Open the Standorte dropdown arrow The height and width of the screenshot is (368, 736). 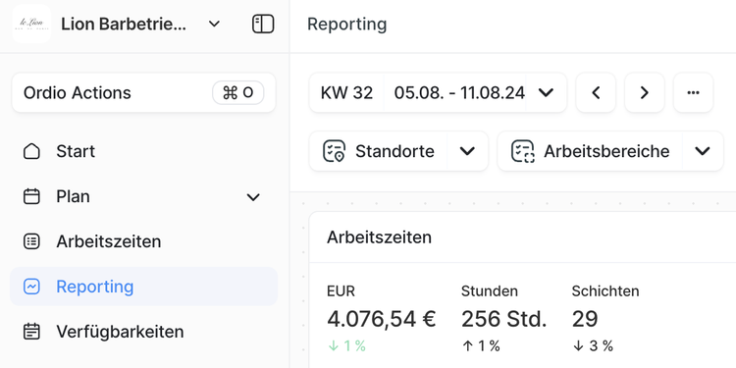click(x=467, y=151)
